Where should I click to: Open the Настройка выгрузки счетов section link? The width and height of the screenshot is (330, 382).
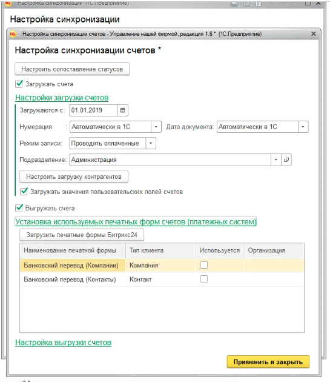click(x=63, y=343)
